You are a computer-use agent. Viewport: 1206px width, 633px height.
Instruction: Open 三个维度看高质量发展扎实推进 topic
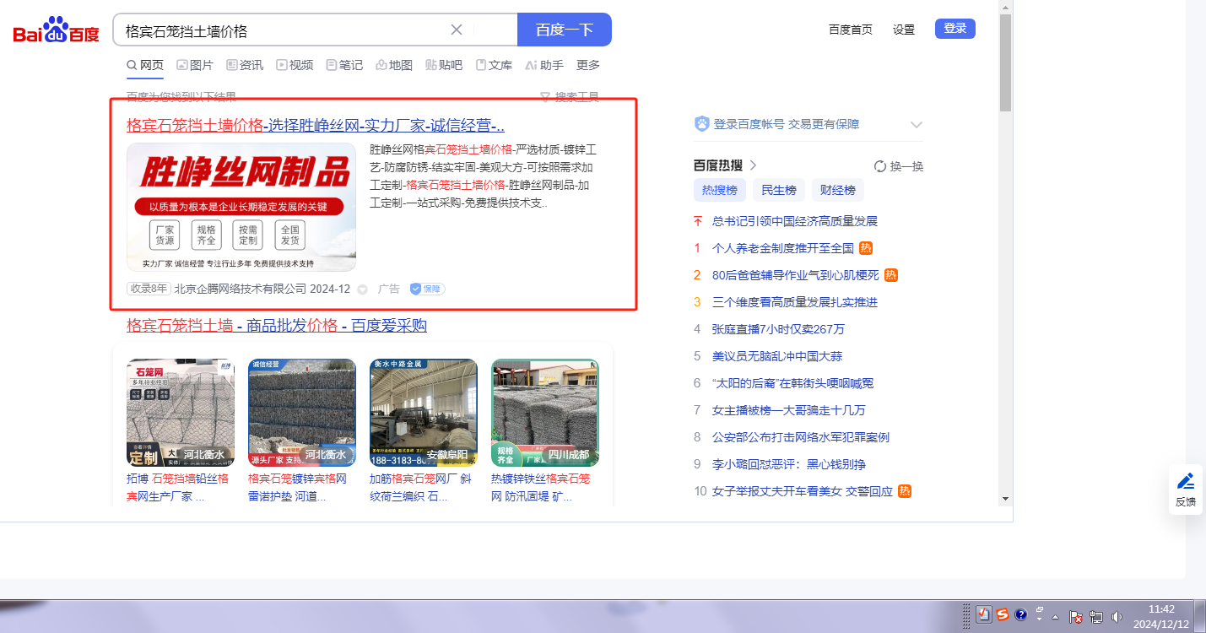[x=795, y=302]
